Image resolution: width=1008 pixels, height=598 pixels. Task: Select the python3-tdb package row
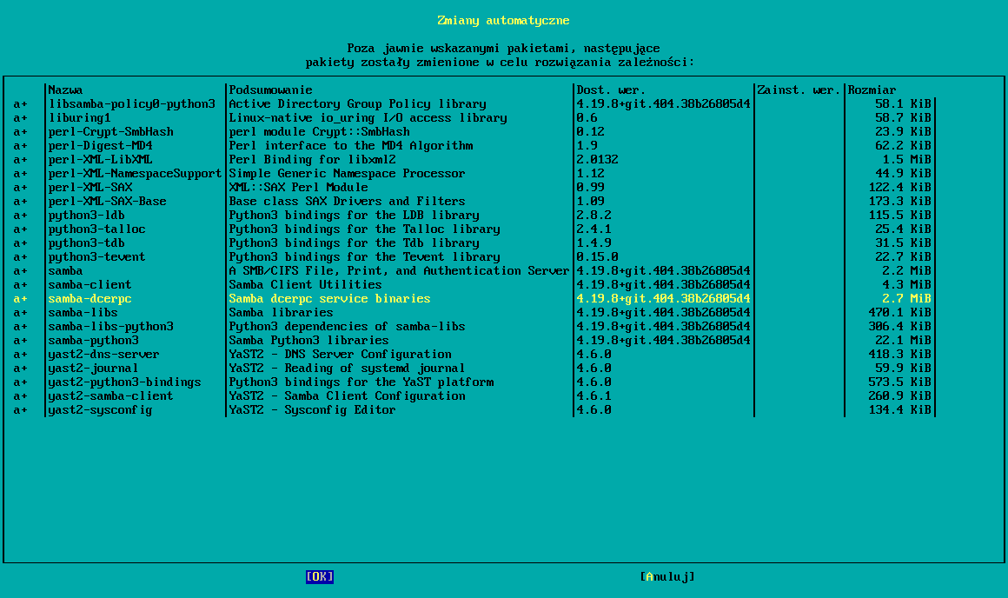tap(474, 243)
